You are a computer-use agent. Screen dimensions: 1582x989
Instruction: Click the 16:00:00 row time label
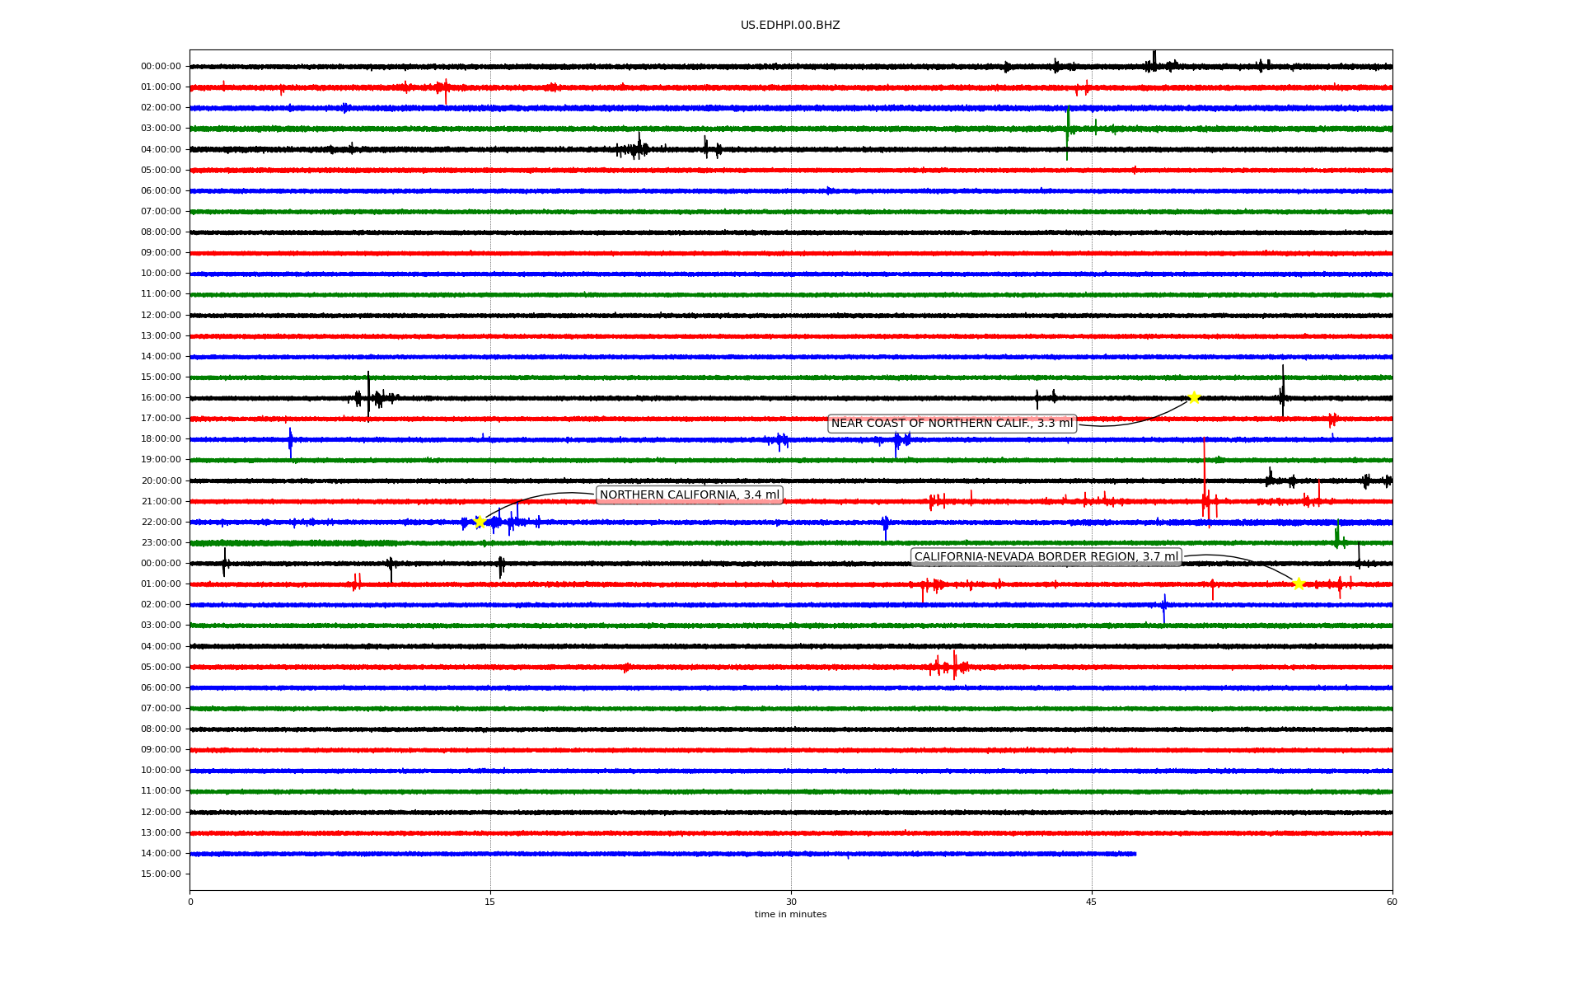[x=161, y=398]
